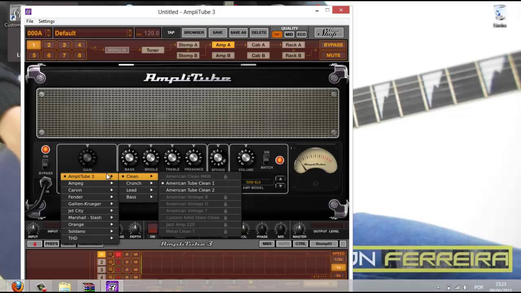
Task: Flip the MATCH on switch
Action: pos(267,159)
